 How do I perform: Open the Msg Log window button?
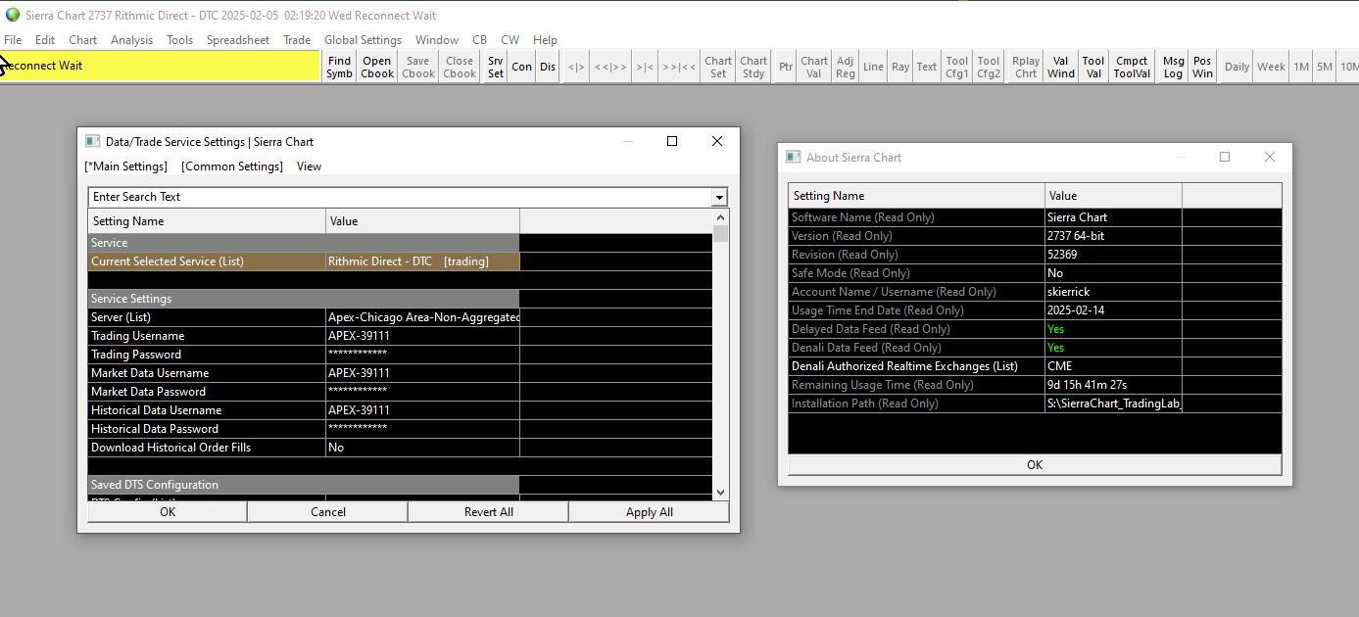(1173, 67)
